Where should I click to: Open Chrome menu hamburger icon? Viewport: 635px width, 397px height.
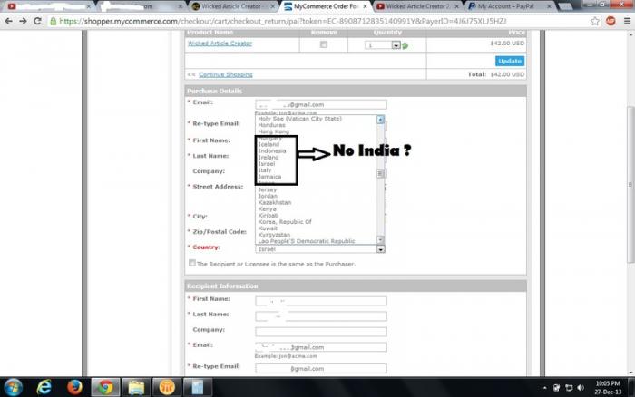pyautogui.click(x=627, y=21)
